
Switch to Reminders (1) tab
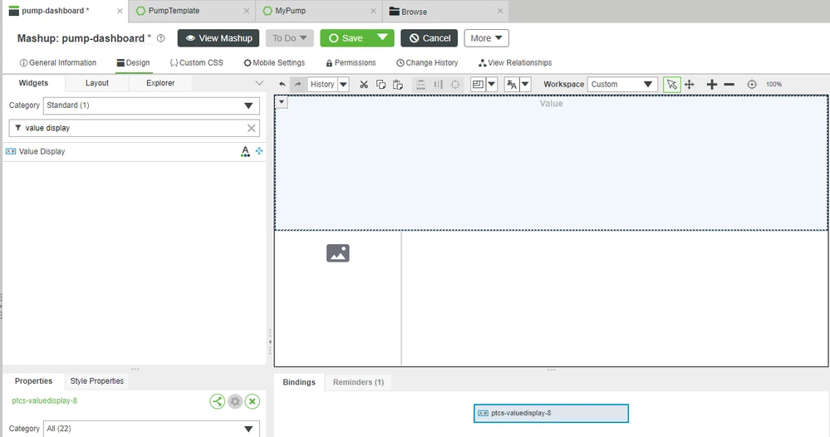click(x=358, y=382)
